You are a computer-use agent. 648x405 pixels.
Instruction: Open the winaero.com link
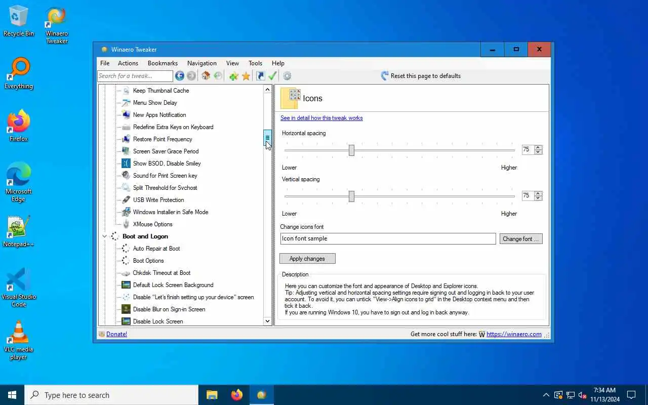[x=514, y=334]
